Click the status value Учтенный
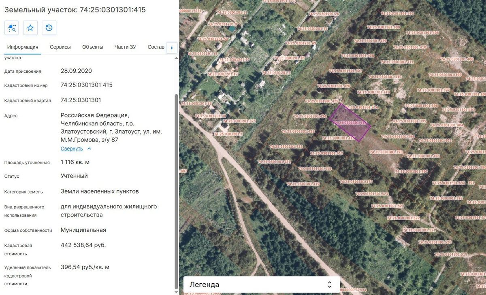486x295 pixels. [74, 176]
